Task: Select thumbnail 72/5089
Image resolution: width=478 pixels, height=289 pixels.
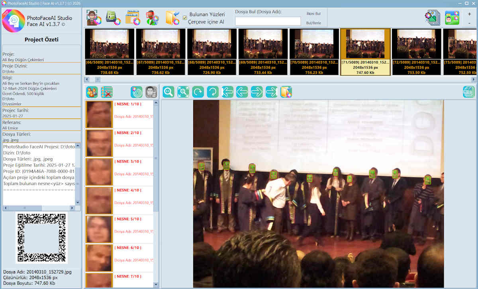Action: pyautogui.click(x=417, y=52)
